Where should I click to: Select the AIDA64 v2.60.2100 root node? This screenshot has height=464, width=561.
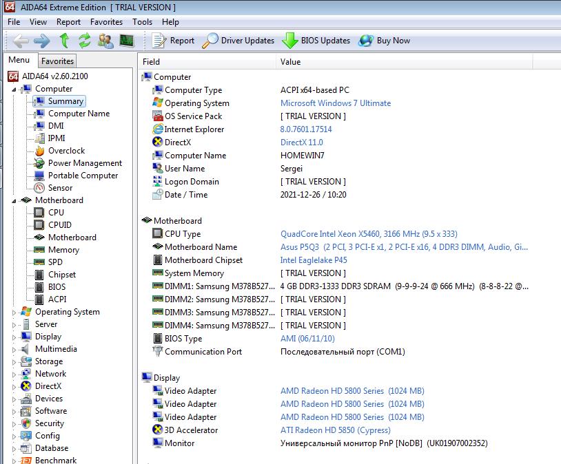[x=54, y=76]
